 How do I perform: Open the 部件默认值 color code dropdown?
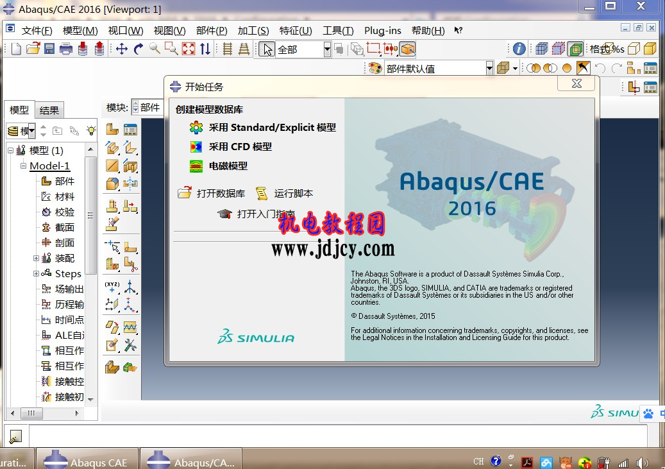(x=489, y=68)
